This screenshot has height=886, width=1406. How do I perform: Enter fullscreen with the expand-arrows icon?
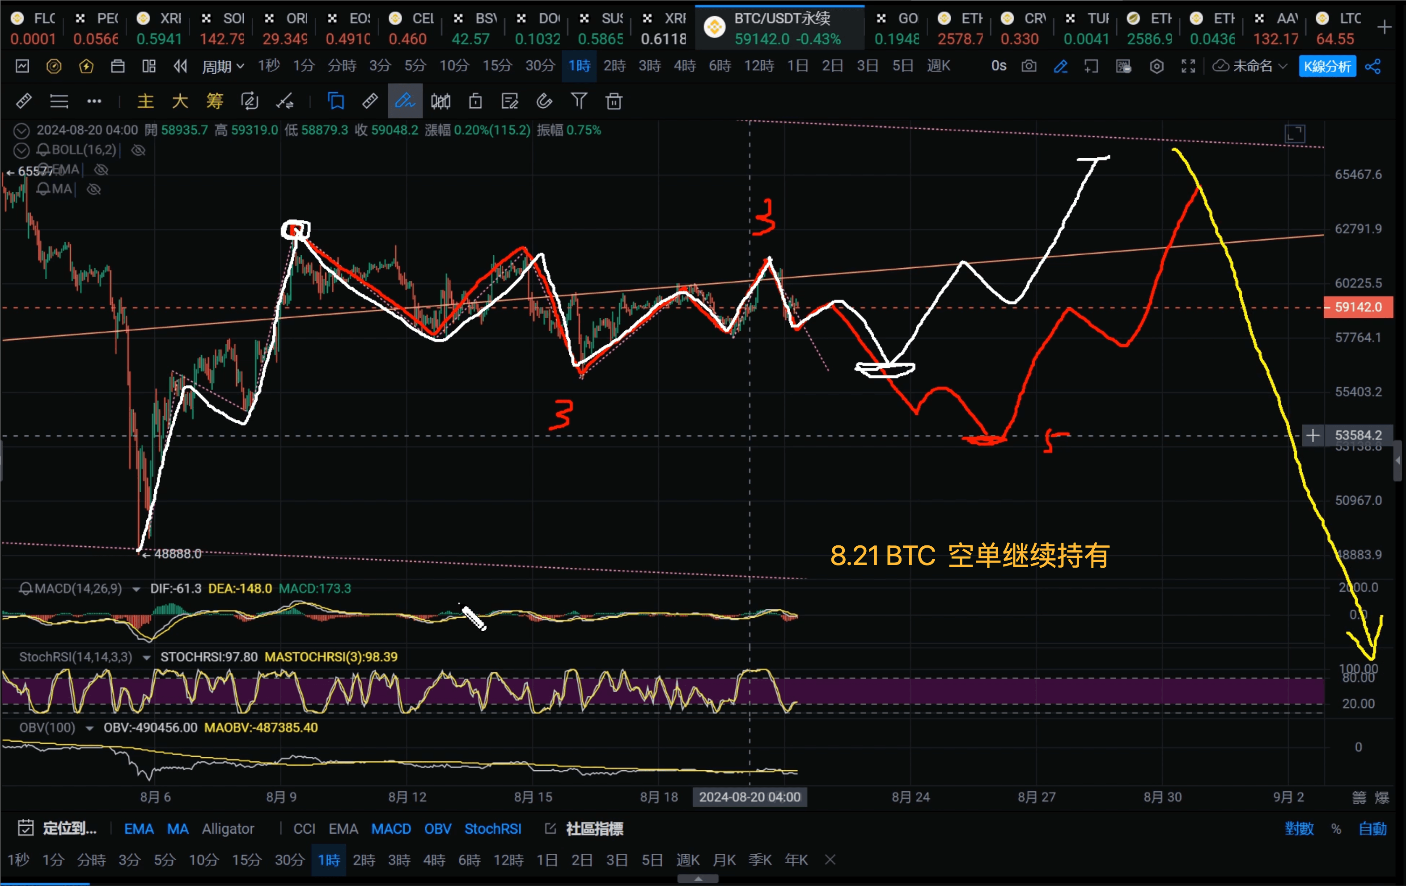(x=1188, y=67)
